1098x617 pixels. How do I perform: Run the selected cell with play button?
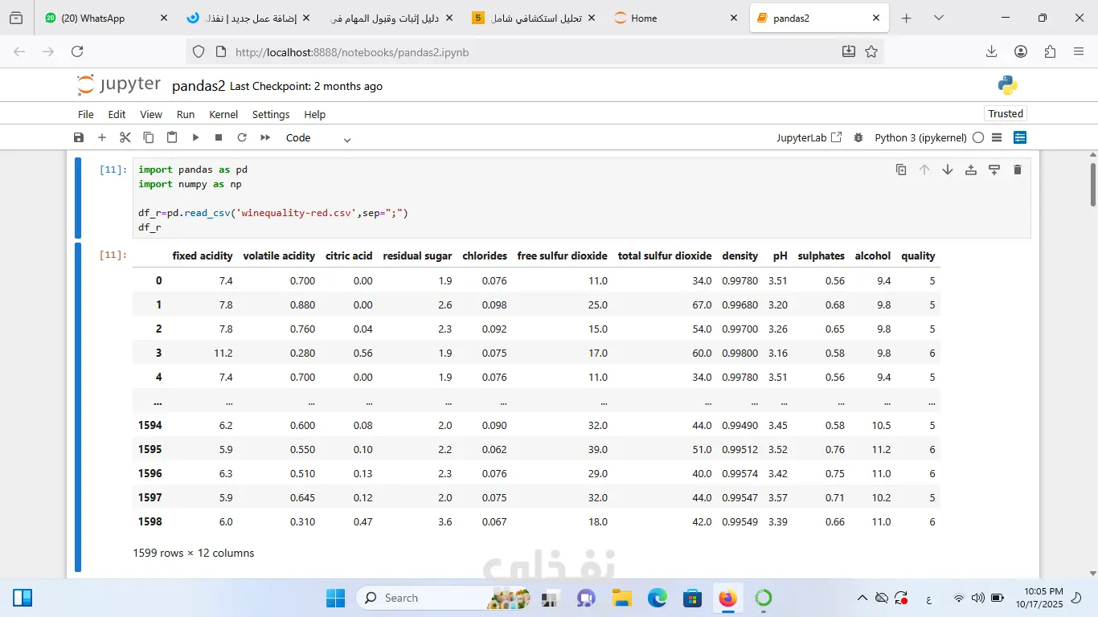(x=195, y=137)
